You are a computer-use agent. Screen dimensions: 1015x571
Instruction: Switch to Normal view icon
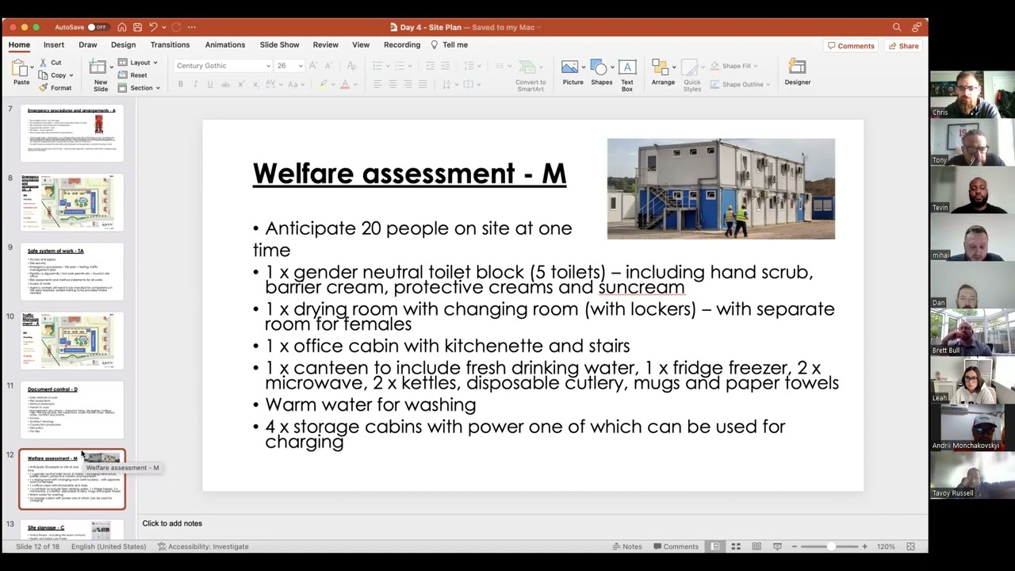pyautogui.click(x=715, y=546)
